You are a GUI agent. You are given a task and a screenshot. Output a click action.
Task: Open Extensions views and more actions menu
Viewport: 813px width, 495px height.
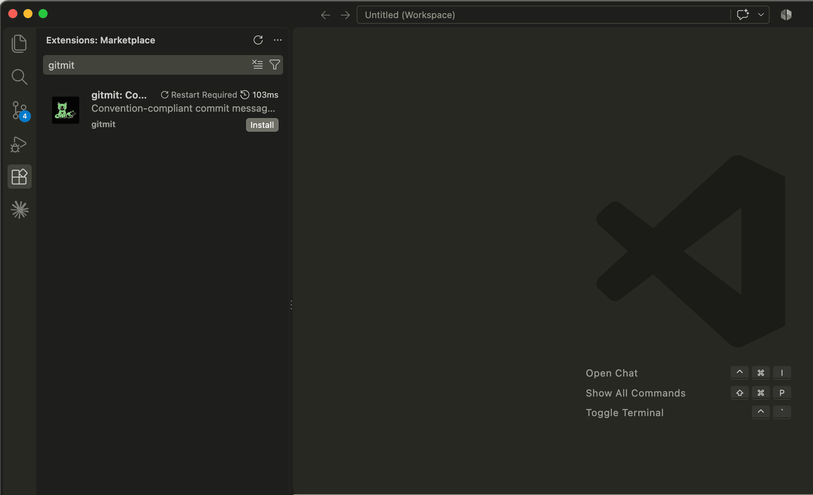pyautogui.click(x=278, y=40)
